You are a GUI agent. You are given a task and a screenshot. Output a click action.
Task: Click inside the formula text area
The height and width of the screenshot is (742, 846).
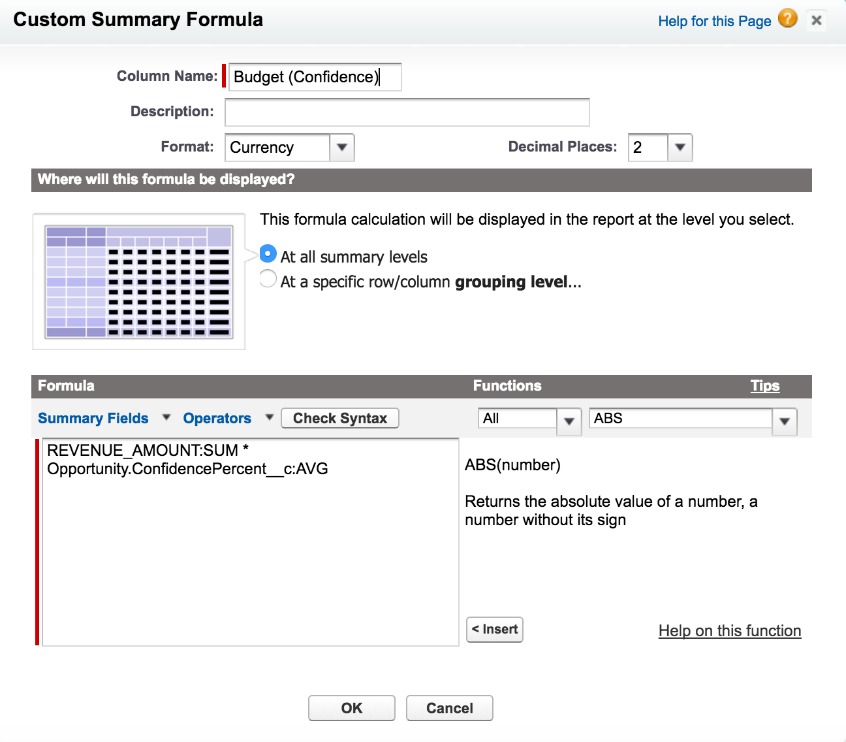pos(250,555)
